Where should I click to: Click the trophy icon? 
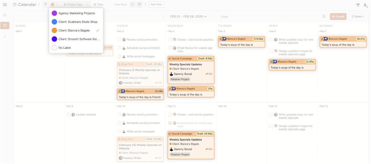(358, 5)
